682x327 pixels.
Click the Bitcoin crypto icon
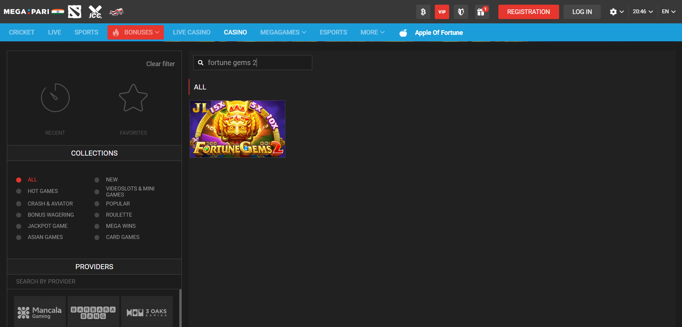pos(423,12)
